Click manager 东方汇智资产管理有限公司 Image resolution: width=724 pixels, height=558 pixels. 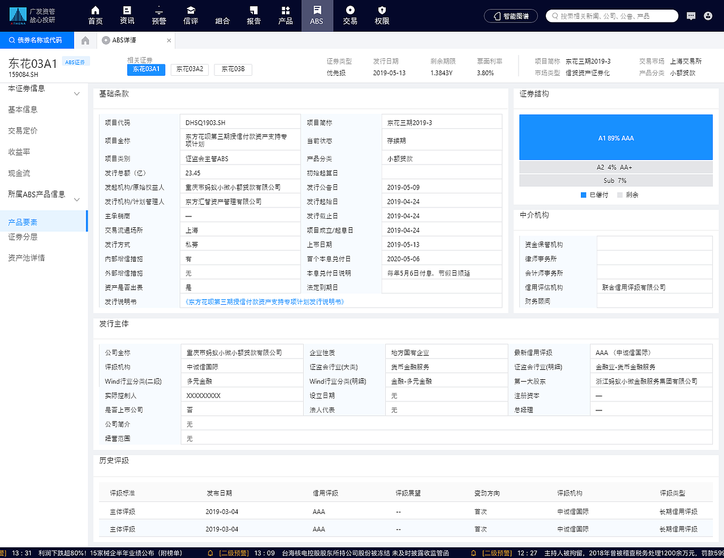(223, 201)
